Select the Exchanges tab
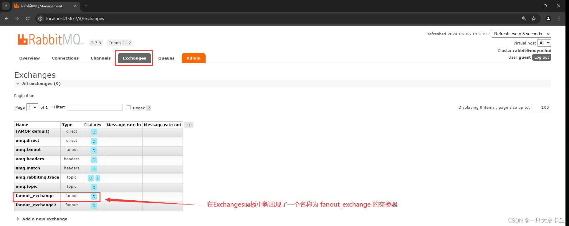Image resolution: width=569 pixels, height=226 pixels. pos(134,58)
